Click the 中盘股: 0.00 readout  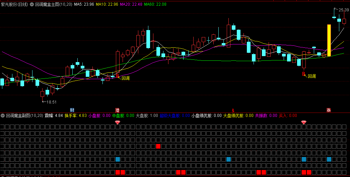pyautogui.click(x=123, y=116)
